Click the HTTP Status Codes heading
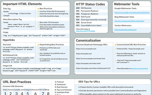Image resolution: width=152 pixels, height=95 pixels. pyautogui.click(x=90, y=4)
